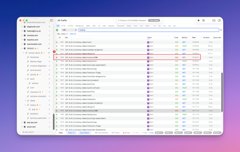Click the Clear All link
Viewport: 240px width, 152px height.
[x=73, y=34]
